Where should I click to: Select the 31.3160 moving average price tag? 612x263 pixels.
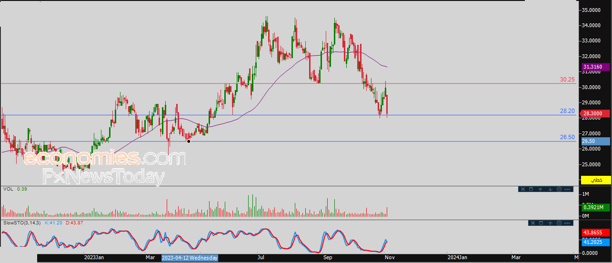tap(594, 67)
